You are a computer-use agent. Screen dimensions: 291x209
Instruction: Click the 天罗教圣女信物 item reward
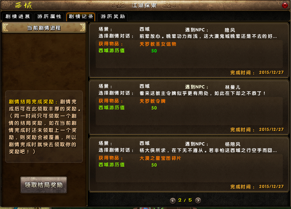pyautogui.click(x=158, y=44)
